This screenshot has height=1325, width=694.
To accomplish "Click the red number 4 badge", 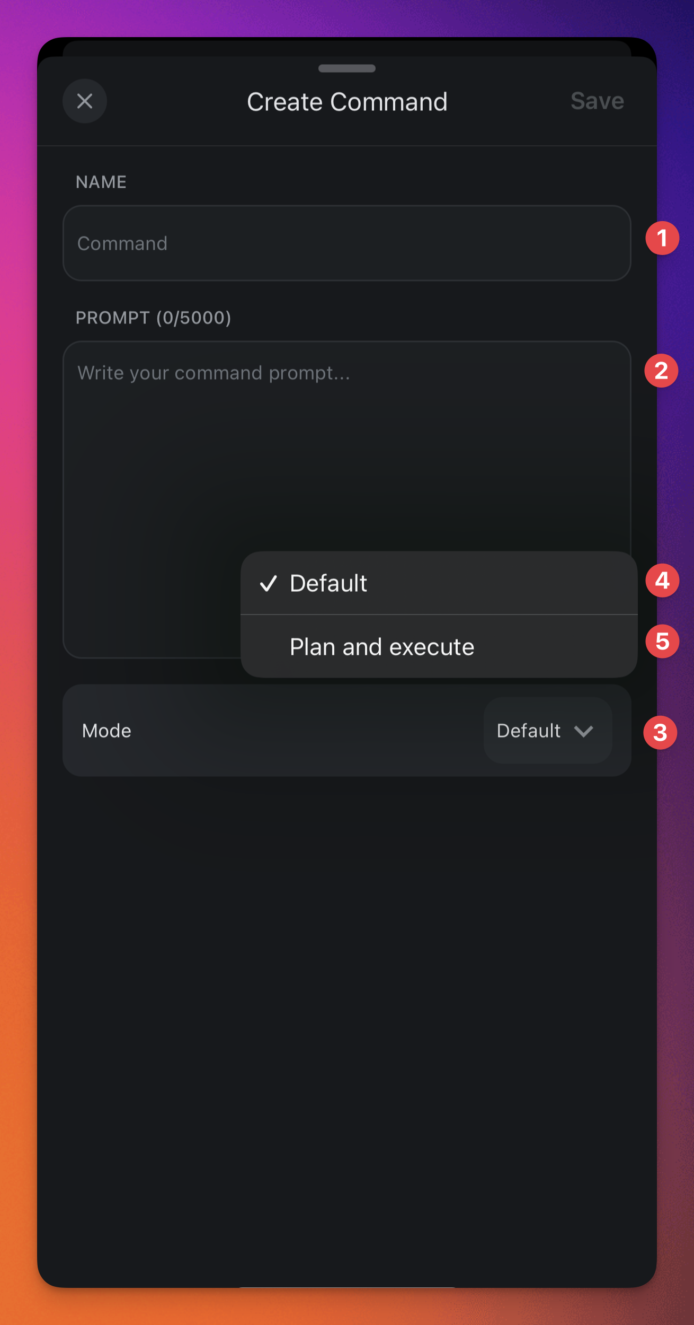I will (662, 581).
